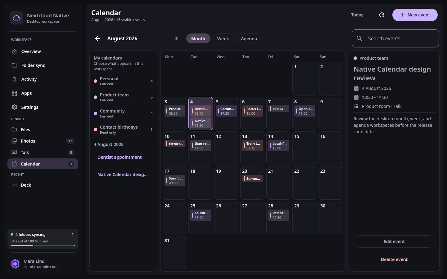Click cloud.example.com account text
The image size is (447, 279).
click(41, 267)
